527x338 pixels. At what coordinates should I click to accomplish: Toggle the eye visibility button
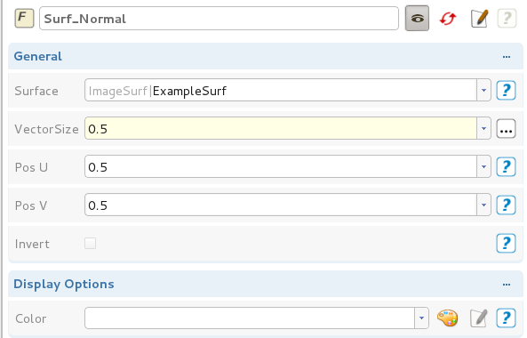[417, 18]
